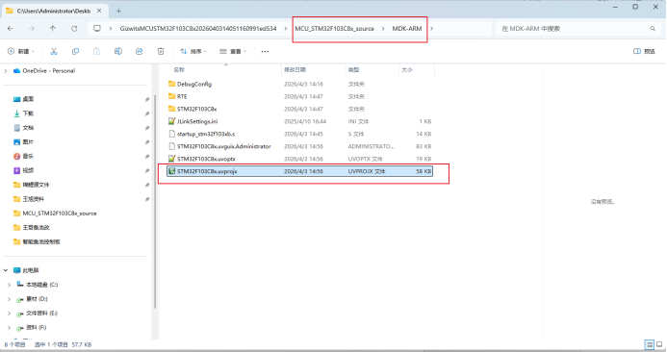This screenshot has width=667, height=352.
Task: Open the Sort dropdown menu
Action: (x=193, y=51)
